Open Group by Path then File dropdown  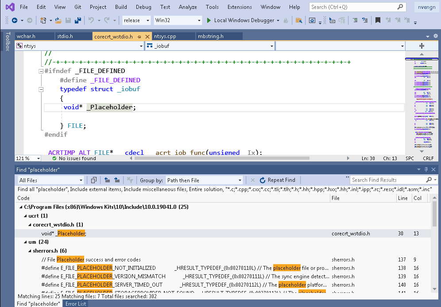tap(204, 180)
